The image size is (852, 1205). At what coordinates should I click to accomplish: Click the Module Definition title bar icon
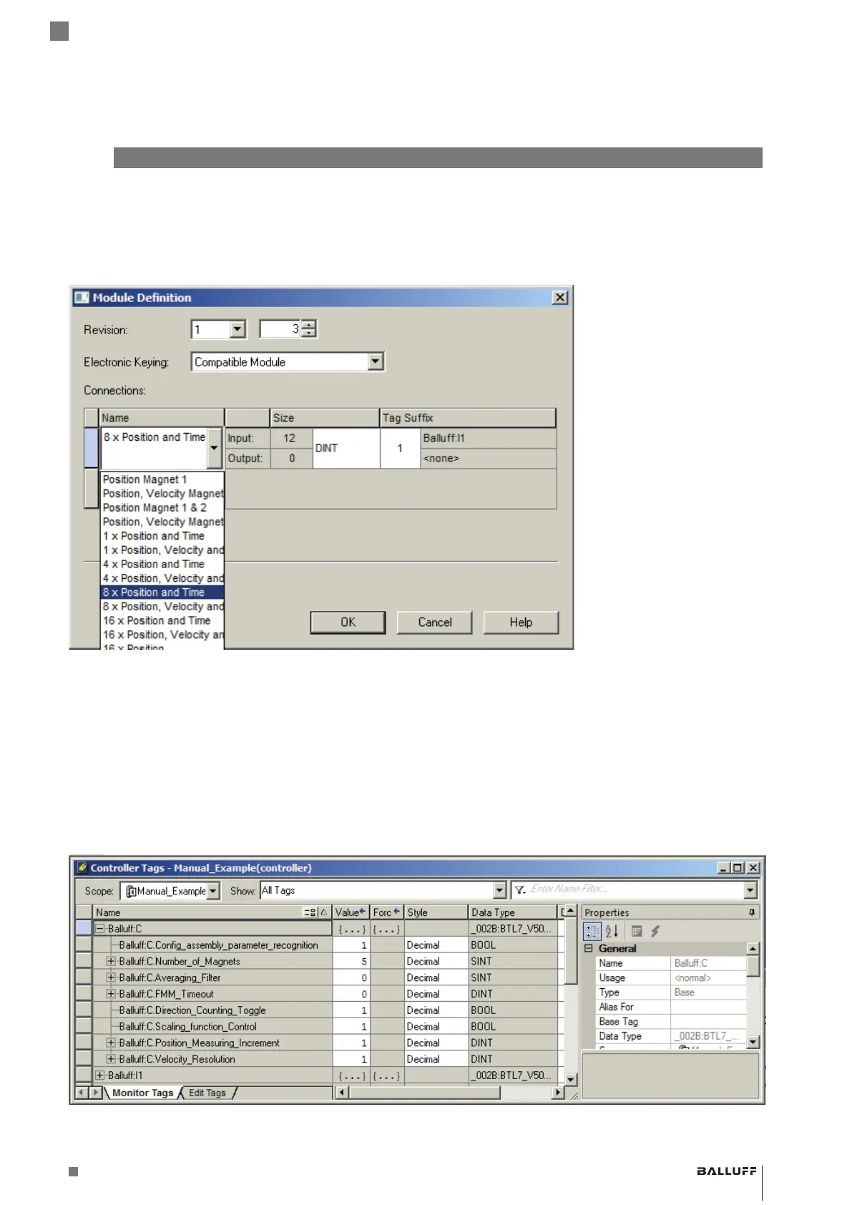click(82, 298)
